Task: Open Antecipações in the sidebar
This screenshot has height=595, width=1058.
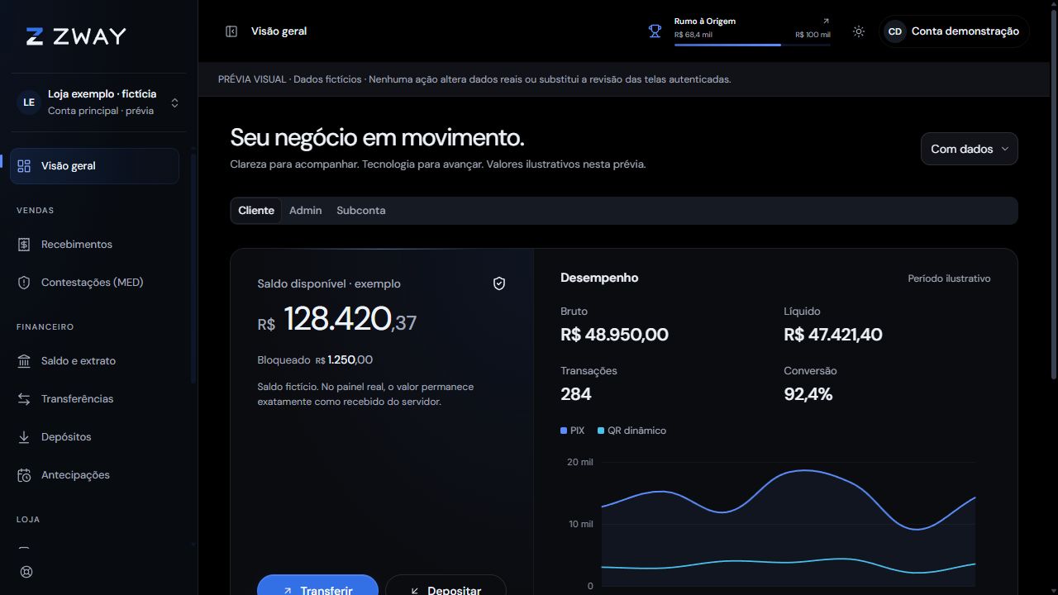Action: 94,475
